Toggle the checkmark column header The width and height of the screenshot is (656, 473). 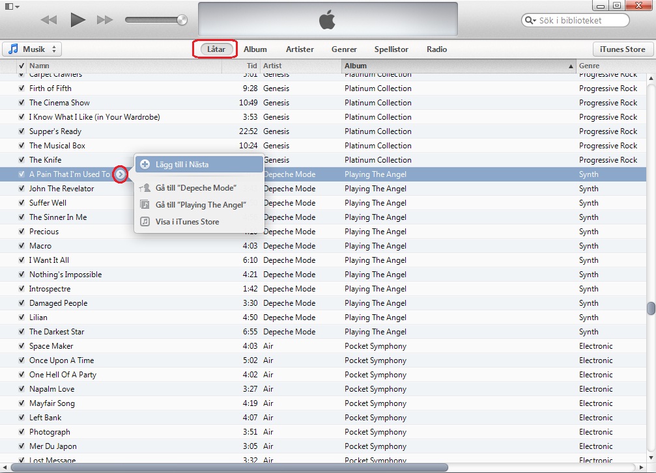pyautogui.click(x=21, y=66)
